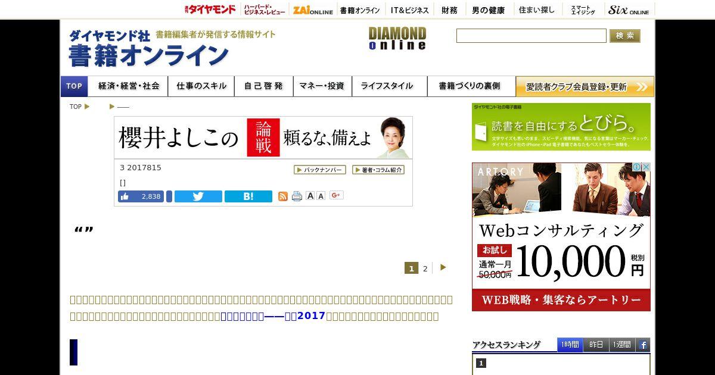Open 男の健康 in top bar
This screenshot has height=375, width=715.
click(x=488, y=10)
